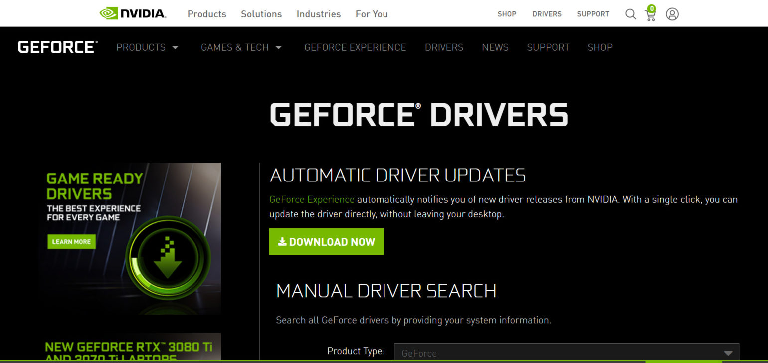Viewport: 768px width, 363px height.
Task: Click LEARN MORE on Game Ready Drivers banner
Action: [x=71, y=242]
